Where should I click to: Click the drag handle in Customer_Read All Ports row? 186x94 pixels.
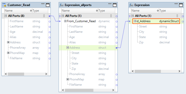(44, 16)
